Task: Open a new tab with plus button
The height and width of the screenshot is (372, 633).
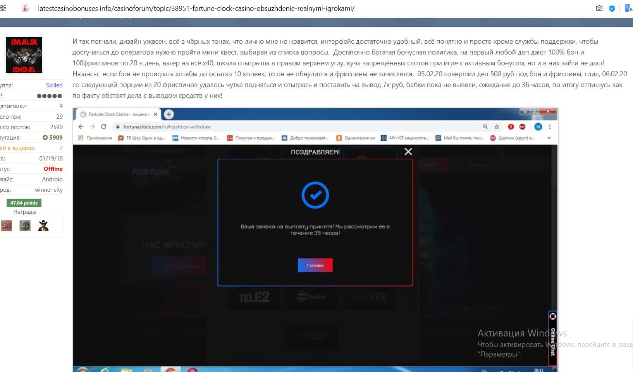Action: [169, 114]
